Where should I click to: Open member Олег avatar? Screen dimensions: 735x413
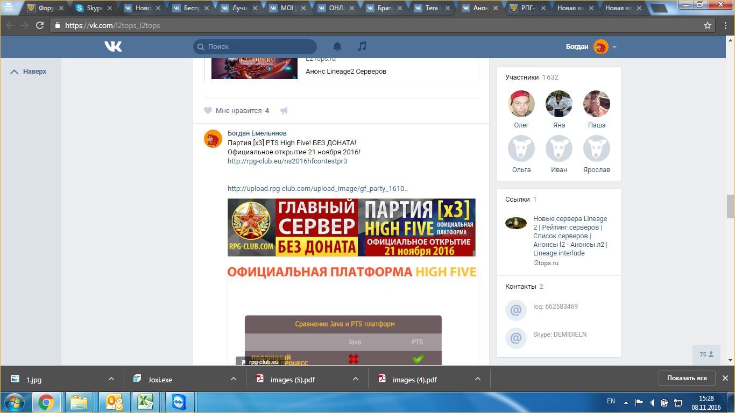click(521, 104)
